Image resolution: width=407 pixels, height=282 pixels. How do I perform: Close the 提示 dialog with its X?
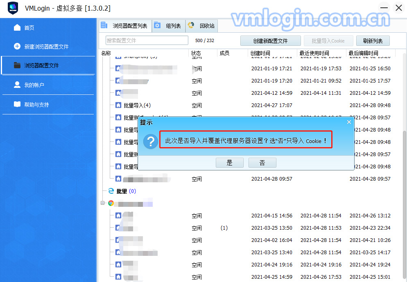click(349, 122)
